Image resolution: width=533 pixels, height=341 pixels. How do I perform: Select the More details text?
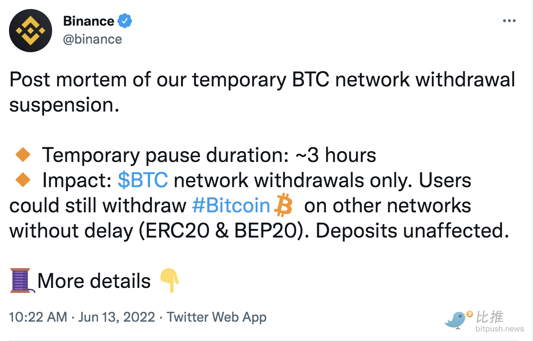click(94, 281)
